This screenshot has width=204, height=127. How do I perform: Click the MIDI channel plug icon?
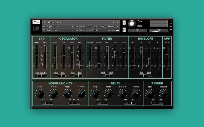click(44, 30)
